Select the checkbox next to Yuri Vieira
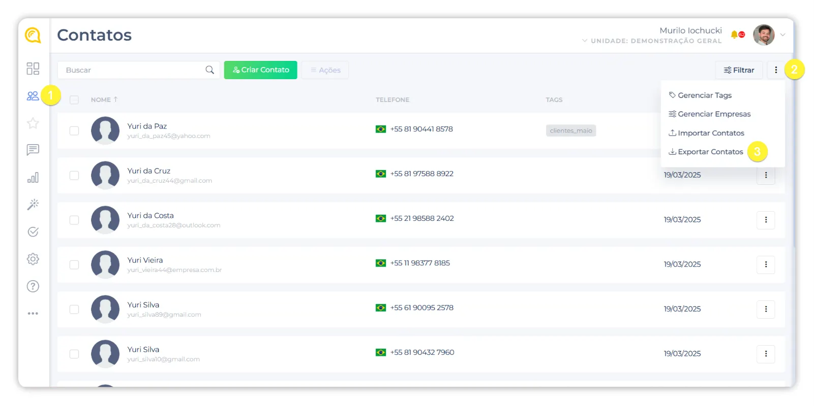The height and width of the screenshot is (406, 814). point(74,265)
